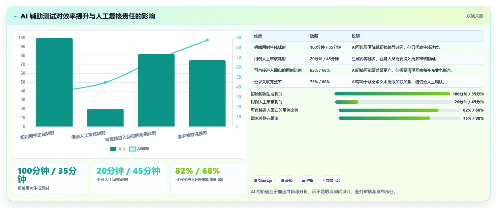This screenshot has height=208, width=497.
Task: Click the 20分钟 / 45分钟 table cell
Action: click(324, 59)
